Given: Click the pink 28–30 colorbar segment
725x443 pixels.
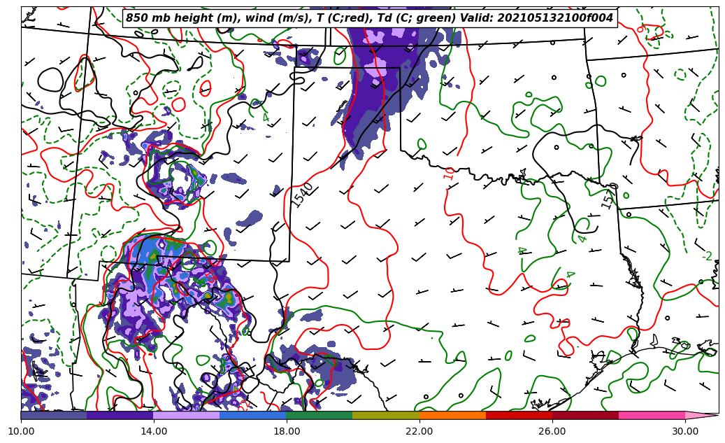Looking at the screenshot, I should 652,415.
